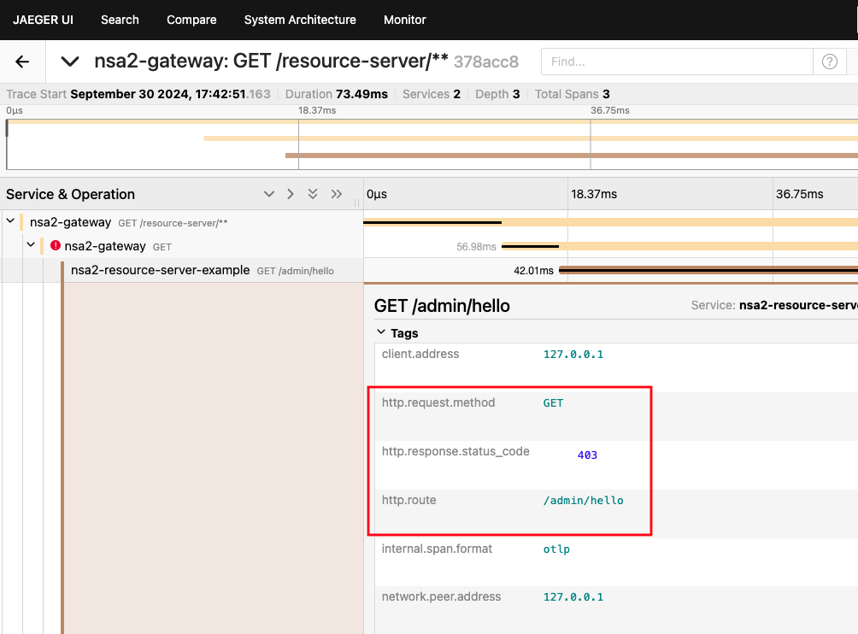Screen dimensions: 858x634
Task: Click the Find search field
Action: coord(677,62)
